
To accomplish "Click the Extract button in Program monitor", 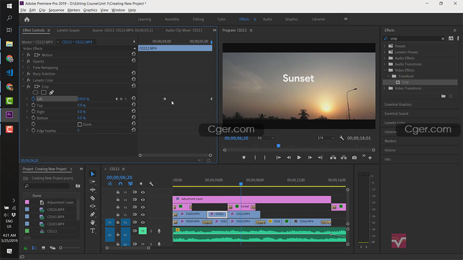I will (344, 158).
